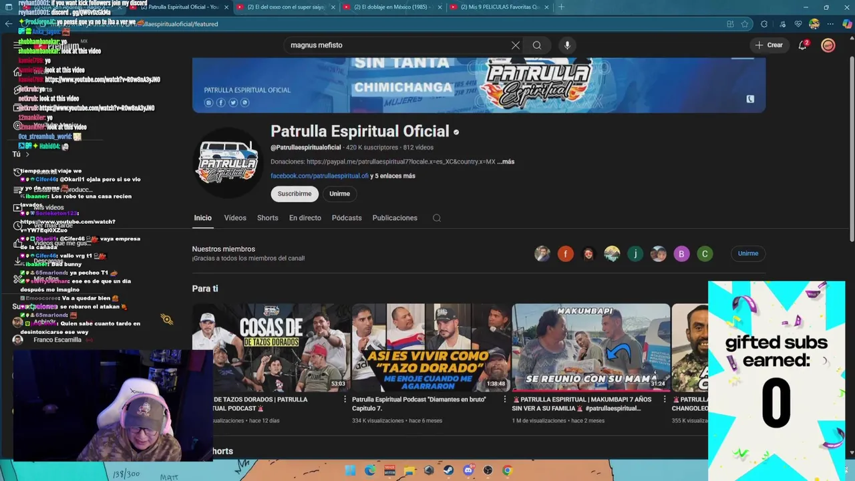Open VoiceMeeter from taskbar
Image resolution: width=855 pixels, height=481 pixels.
(x=389, y=470)
